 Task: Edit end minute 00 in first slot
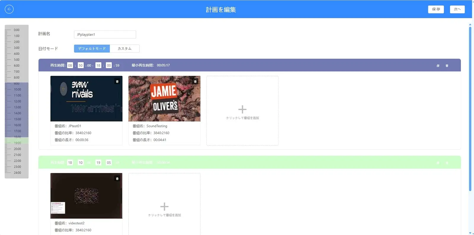tap(109, 65)
